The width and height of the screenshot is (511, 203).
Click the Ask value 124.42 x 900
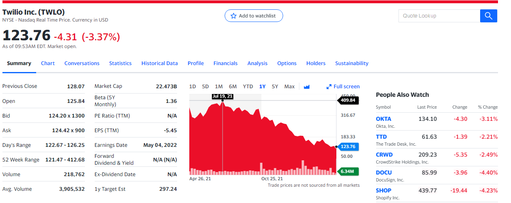[x=68, y=131]
